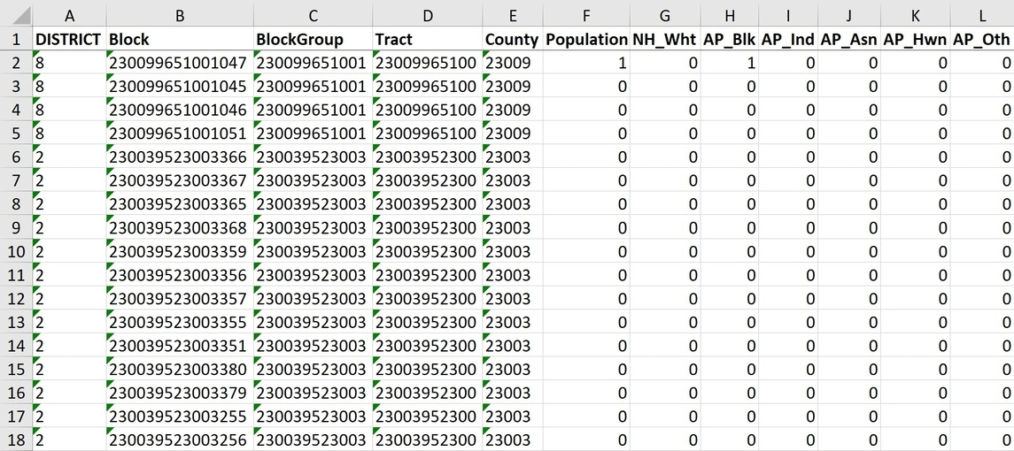Select column F header
This screenshot has height=451, width=1014.
click(x=586, y=15)
